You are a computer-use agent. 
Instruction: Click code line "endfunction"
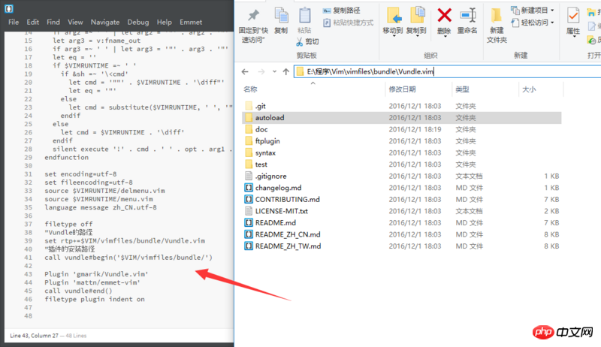[x=66, y=158]
